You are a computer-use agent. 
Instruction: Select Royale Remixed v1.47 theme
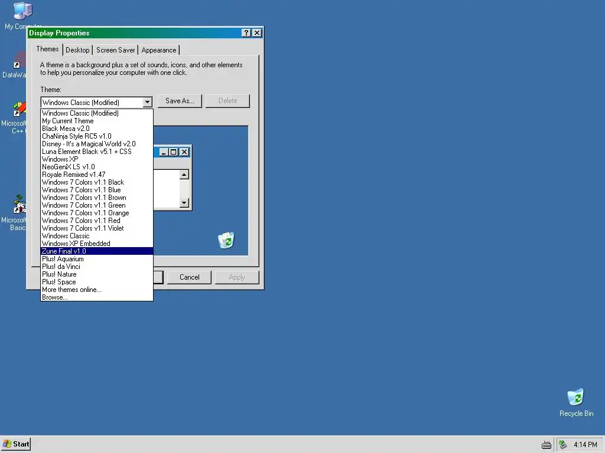97,175
